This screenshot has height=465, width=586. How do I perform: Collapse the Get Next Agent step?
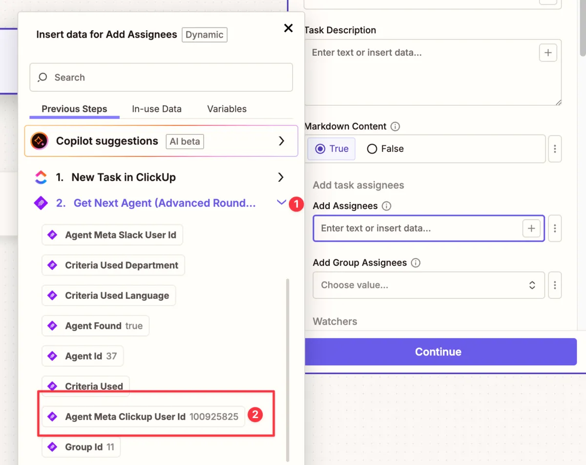tap(281, 203)
